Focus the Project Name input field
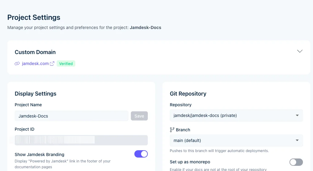313x171 pixels. click(71, 116)
